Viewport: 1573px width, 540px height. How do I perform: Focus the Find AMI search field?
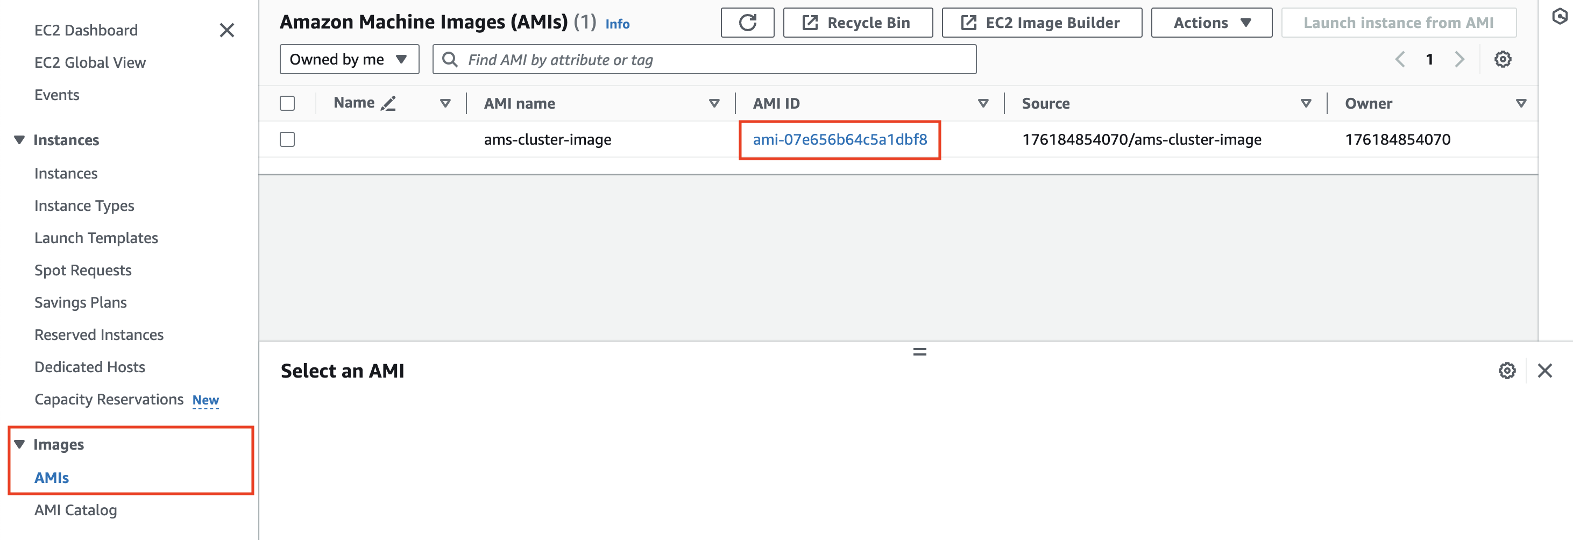pos(704,59)
